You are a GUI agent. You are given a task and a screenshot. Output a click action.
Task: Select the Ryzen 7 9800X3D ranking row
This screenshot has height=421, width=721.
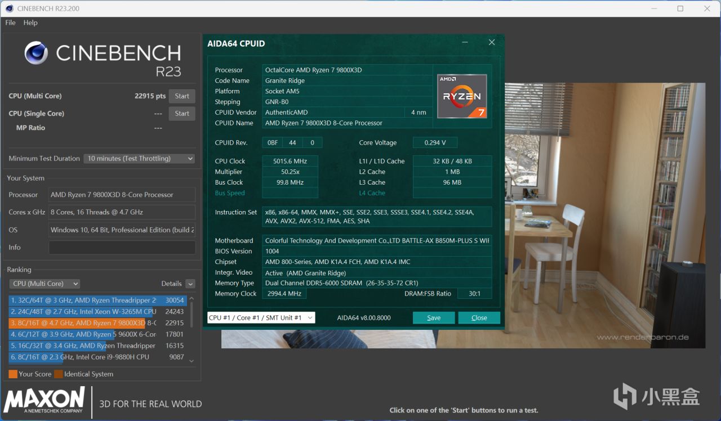click(97, 323)
